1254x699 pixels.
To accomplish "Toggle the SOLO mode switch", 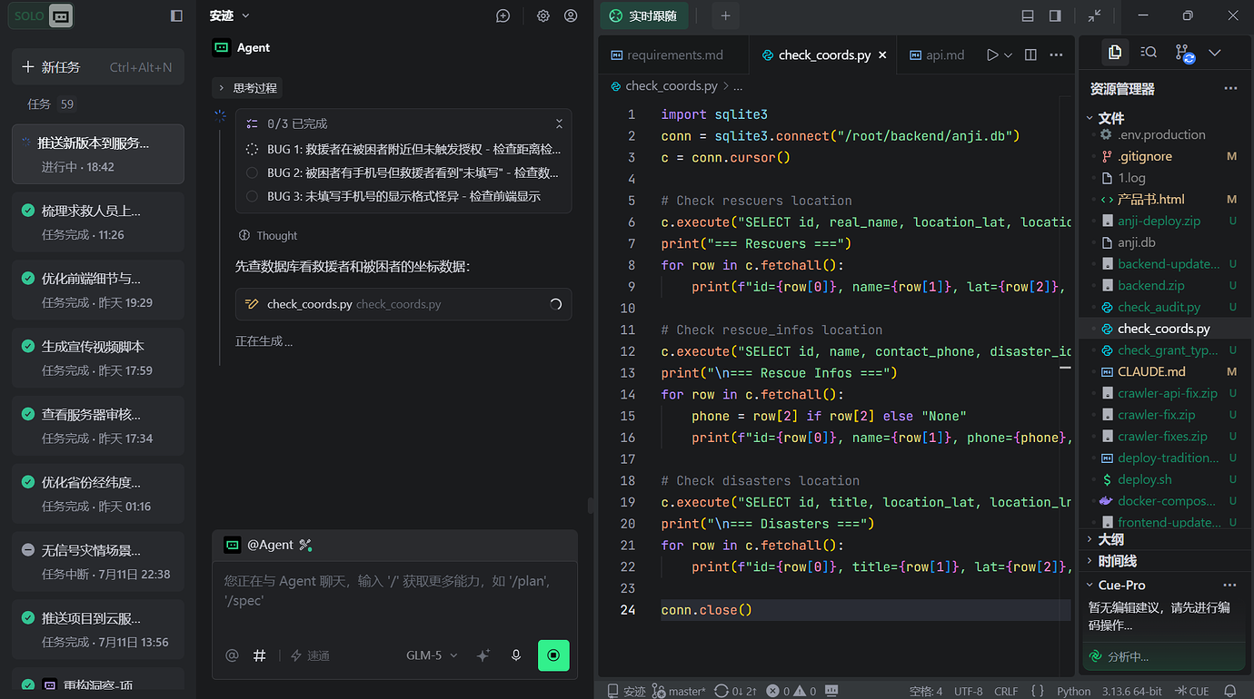I will click(43, 15).
